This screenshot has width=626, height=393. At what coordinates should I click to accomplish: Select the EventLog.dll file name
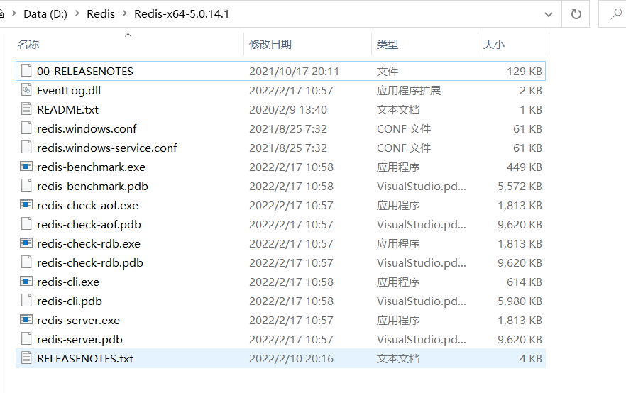[69, 91]
